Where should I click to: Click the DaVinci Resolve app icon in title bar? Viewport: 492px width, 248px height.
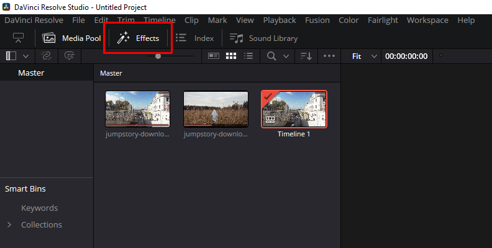(6, 7)
